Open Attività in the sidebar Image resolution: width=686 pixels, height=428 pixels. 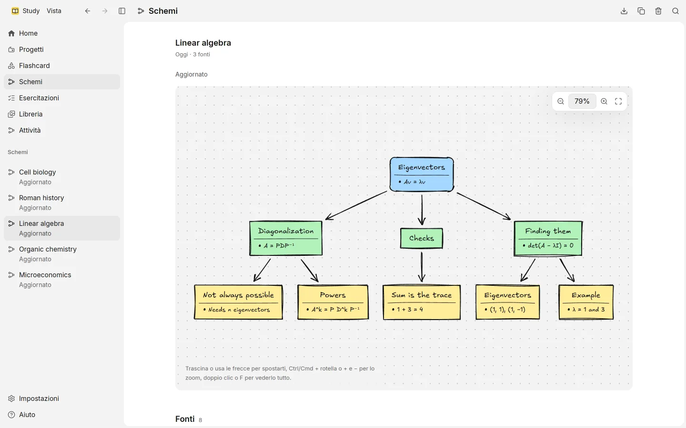pyautogui.click(x=62, y=130)
